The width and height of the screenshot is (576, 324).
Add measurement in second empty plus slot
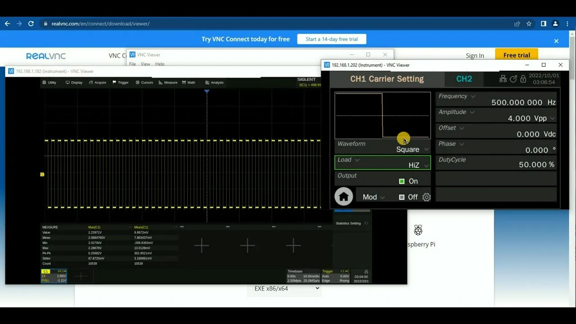point(247,245)
